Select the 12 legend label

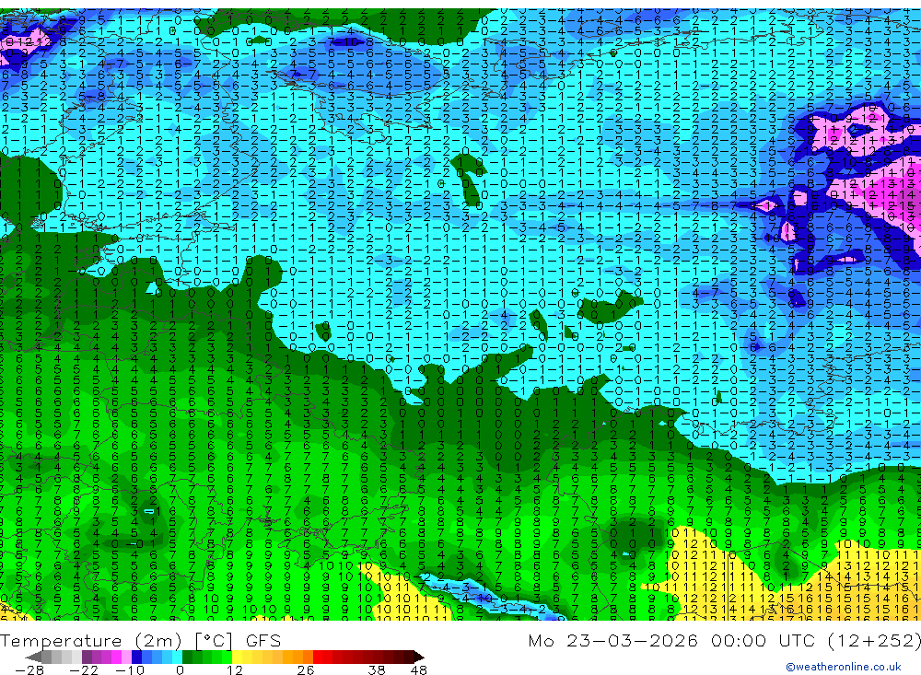(235, 669)
